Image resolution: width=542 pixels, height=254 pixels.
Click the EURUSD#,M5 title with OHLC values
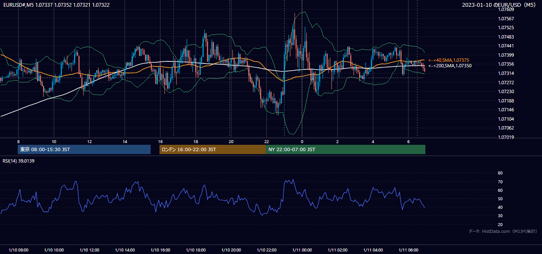coord(56,5)
